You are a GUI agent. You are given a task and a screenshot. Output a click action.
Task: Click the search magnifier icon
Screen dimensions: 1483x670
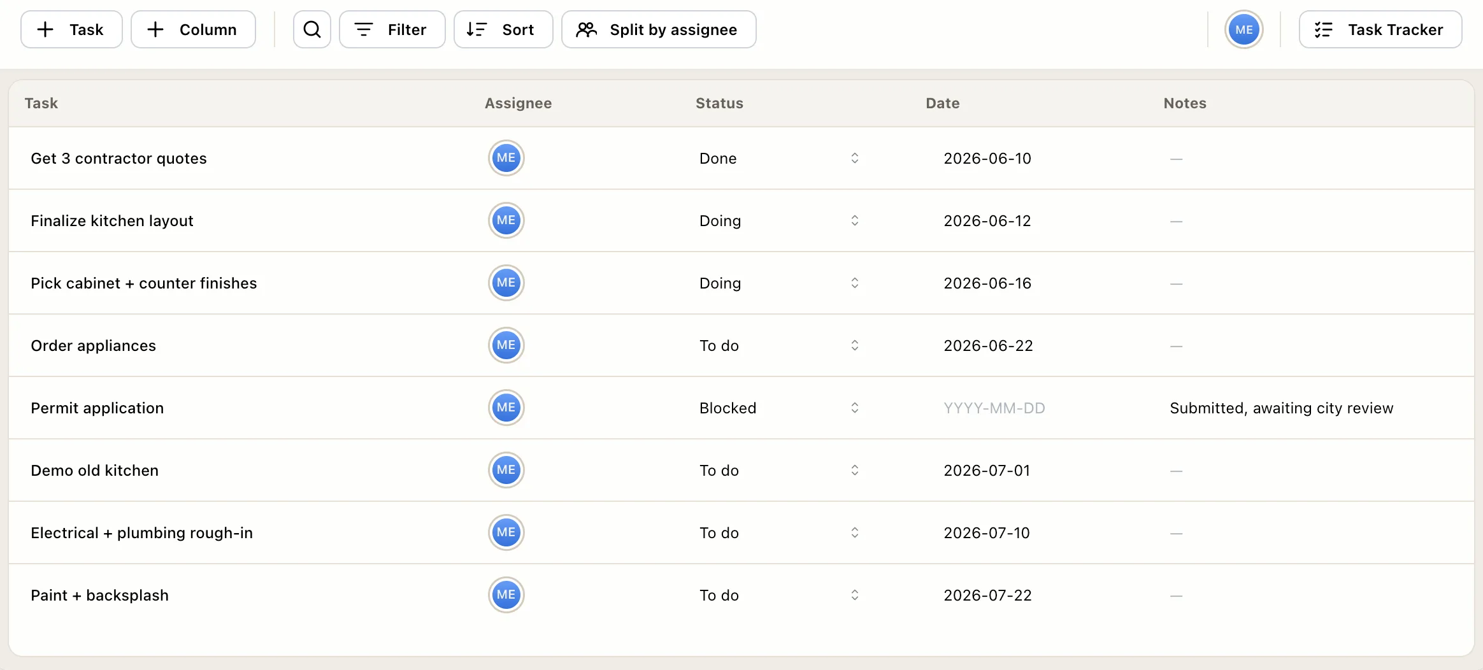coord(312,29)
